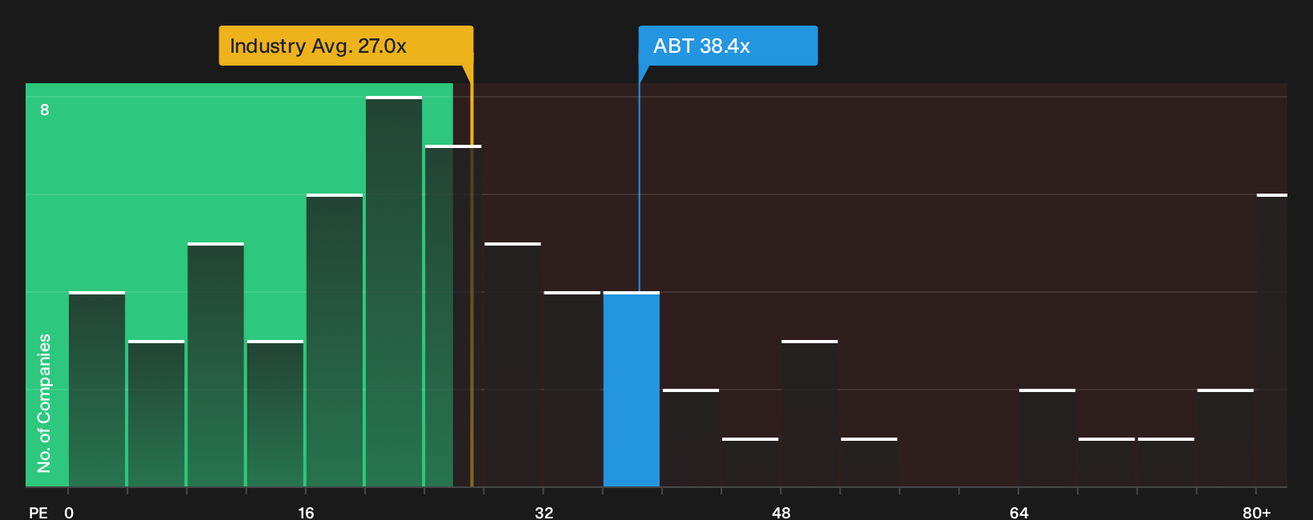Click the blue ABT vertical marker line
This screenshot has width=1313, height=520.
point(639,178)
